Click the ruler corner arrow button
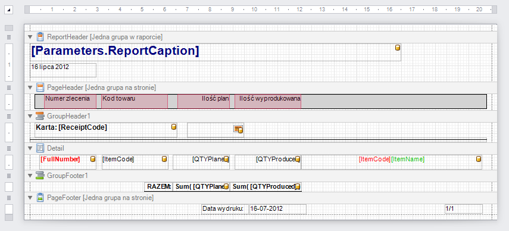Screen dimensions: 509x231 point(9,10)
